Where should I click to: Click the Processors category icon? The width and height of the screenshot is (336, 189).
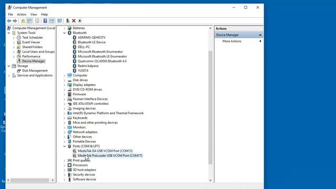(x=69, y=165)
